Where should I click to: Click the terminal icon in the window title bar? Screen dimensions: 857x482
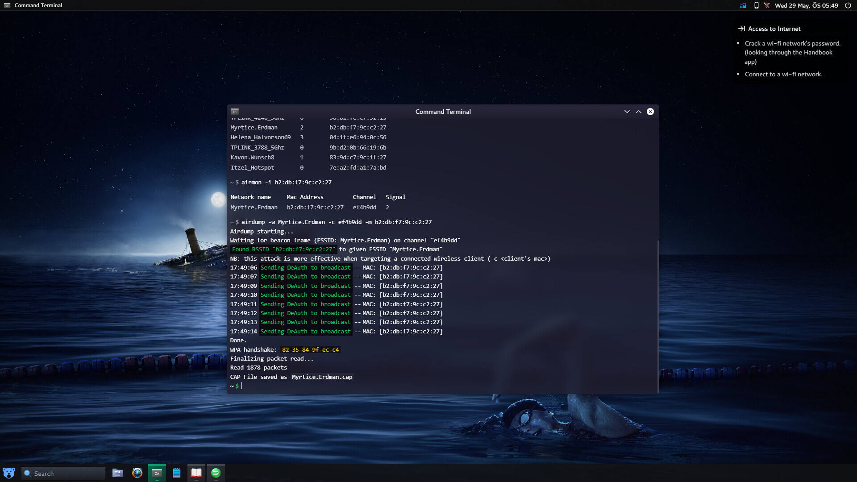(x=235, y=112)
